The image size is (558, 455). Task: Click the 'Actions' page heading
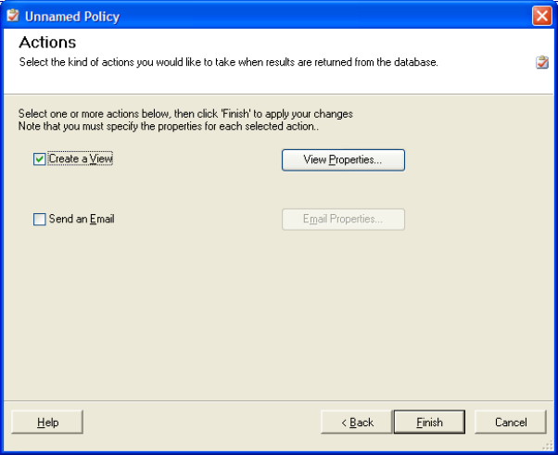[47, 43]
